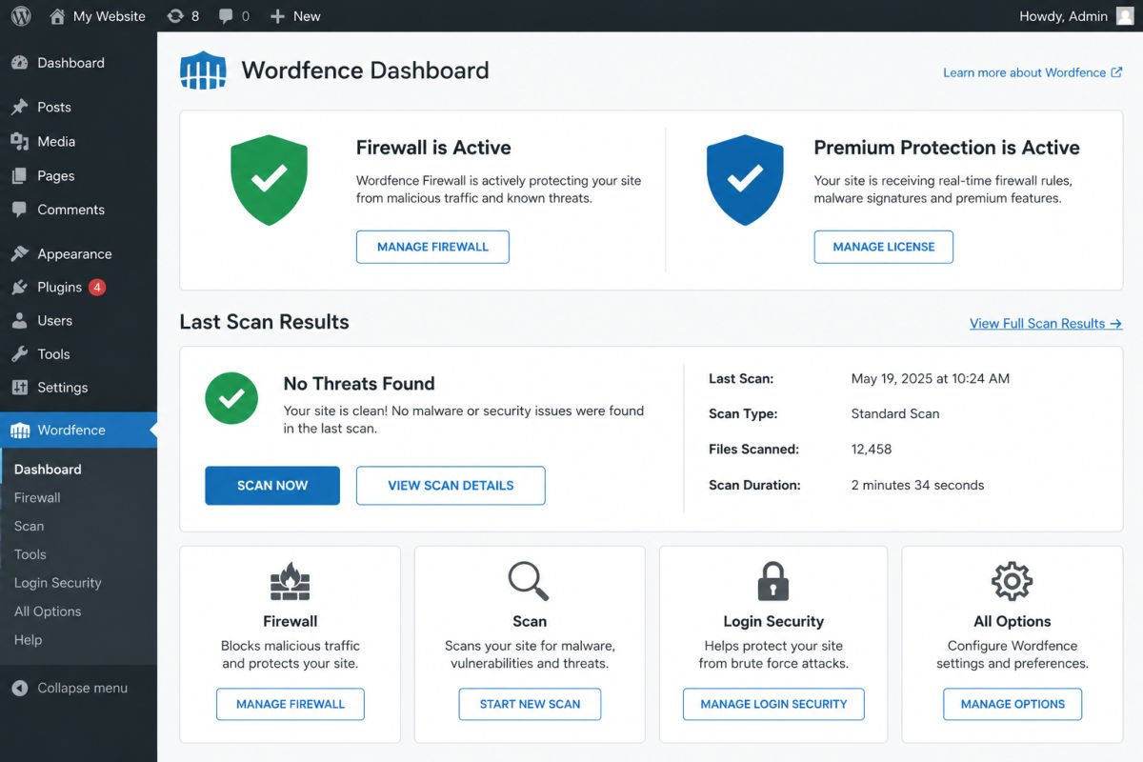
Task: Click the "Standard Scan" scan type value
Action: pos(895,413)
